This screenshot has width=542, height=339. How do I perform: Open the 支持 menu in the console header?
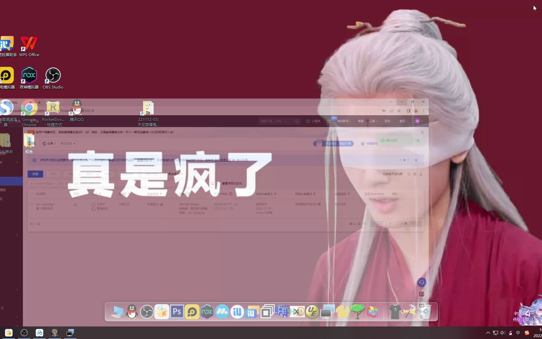[x=389, y=121]
